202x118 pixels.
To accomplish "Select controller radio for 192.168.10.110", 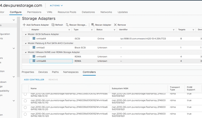I will pos(25,101).
